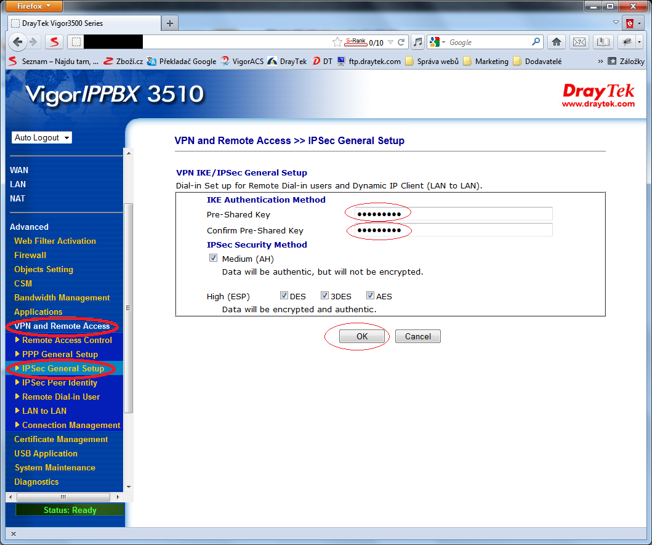652x545 pixels.
Task: Open IPSec General Setup link
Action: [63, 368]
